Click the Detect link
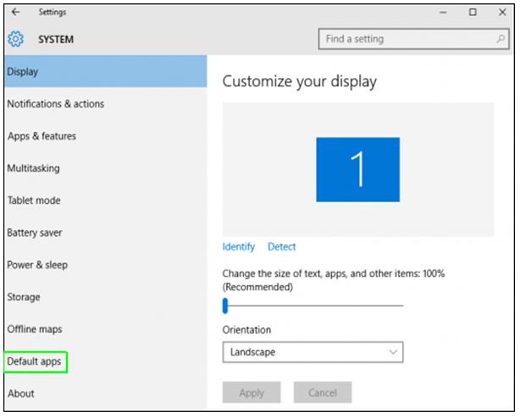The height and width of the screenshot is (416, 525). 282,247
